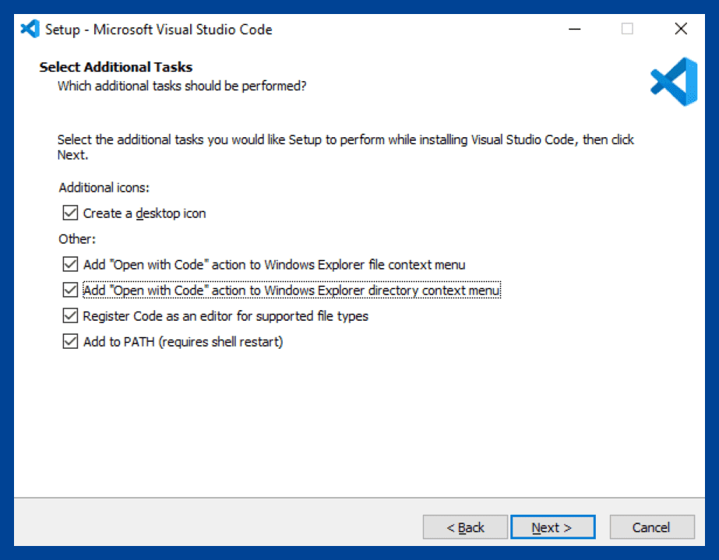The height and width of the screenshot is (560, 719).
Task: Click the Next button
Action: [553, 527]
